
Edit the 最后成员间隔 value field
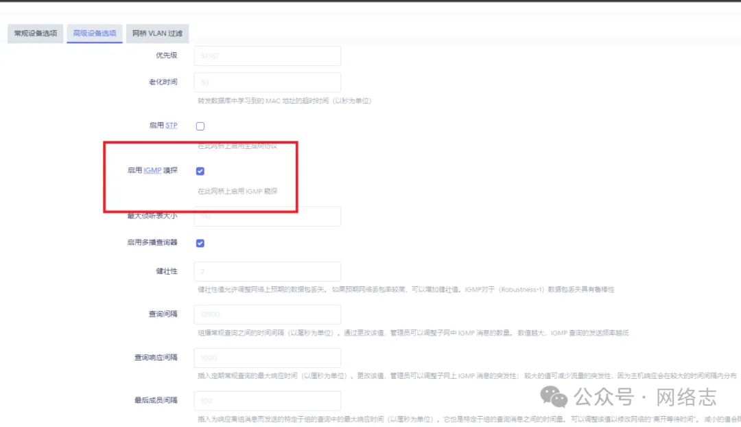click(267, 401)
